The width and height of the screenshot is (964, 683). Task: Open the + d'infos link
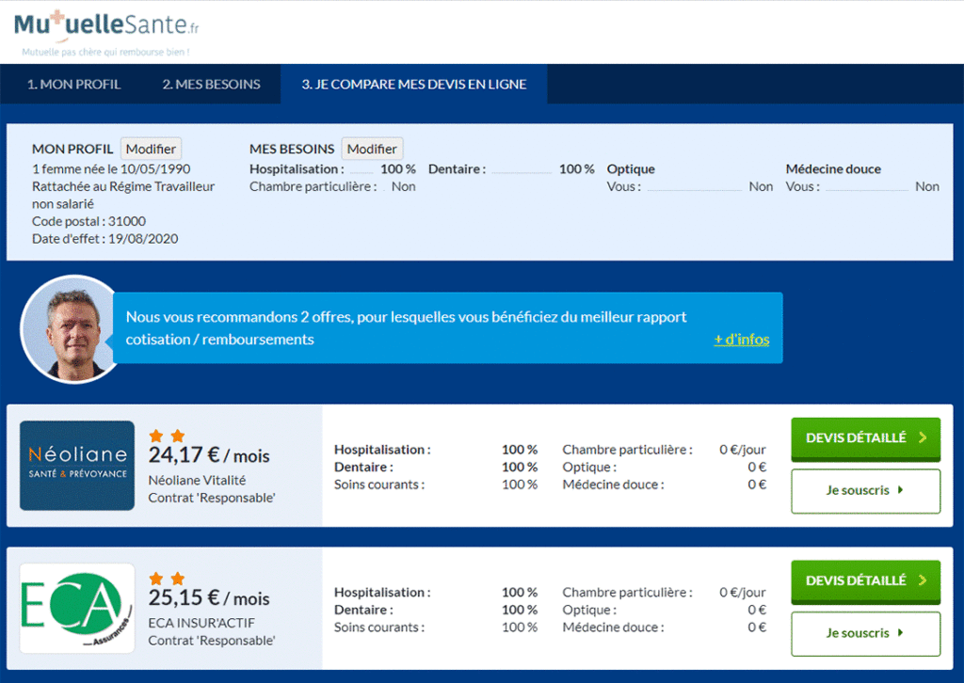[741, 340]
